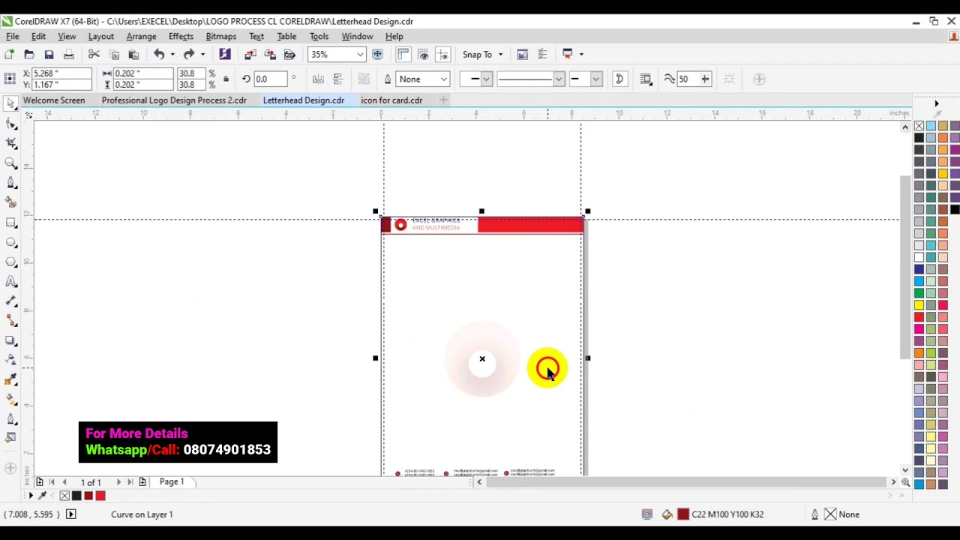Open the Bitmaps menu

[x=220, y=36]
